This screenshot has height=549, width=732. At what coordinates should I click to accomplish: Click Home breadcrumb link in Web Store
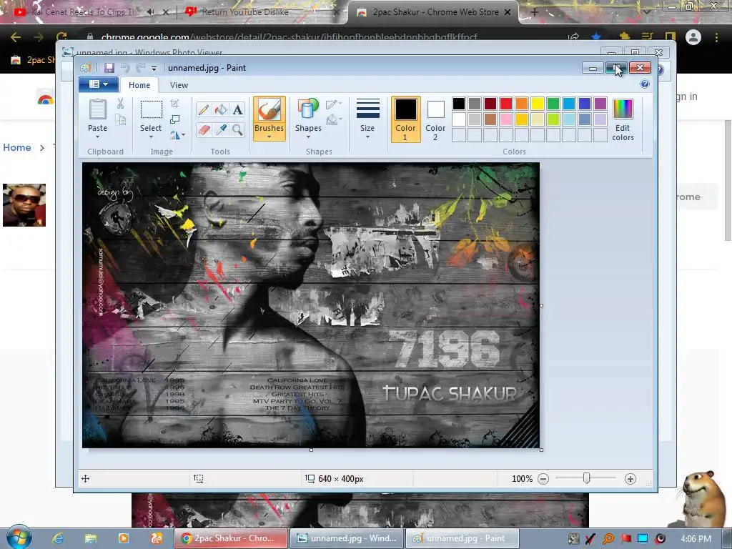pos(17,147)
